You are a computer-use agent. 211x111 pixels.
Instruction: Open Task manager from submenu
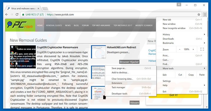point(131,87)
